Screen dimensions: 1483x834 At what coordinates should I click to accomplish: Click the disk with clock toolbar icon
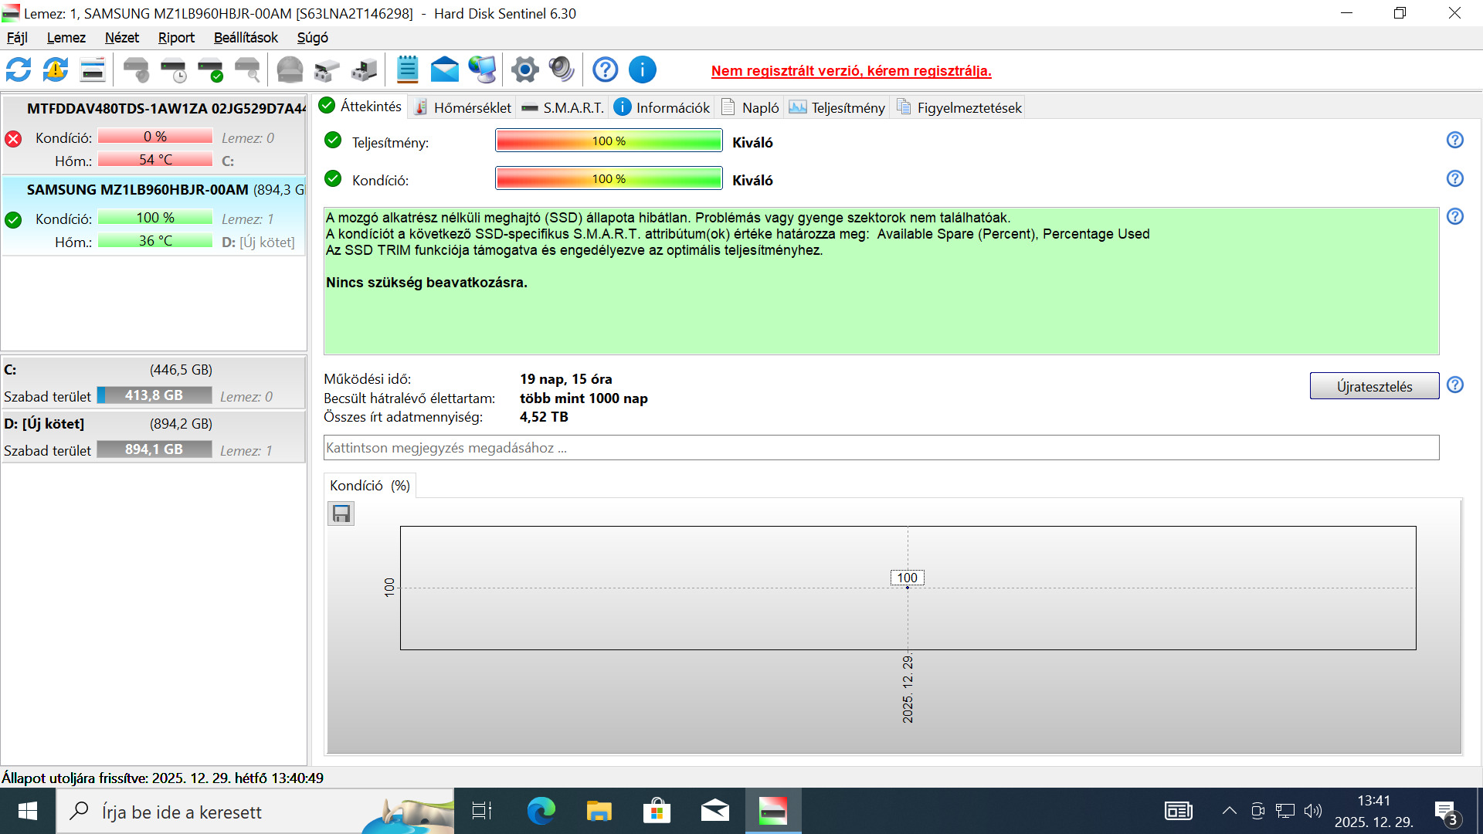pos(174,70)
